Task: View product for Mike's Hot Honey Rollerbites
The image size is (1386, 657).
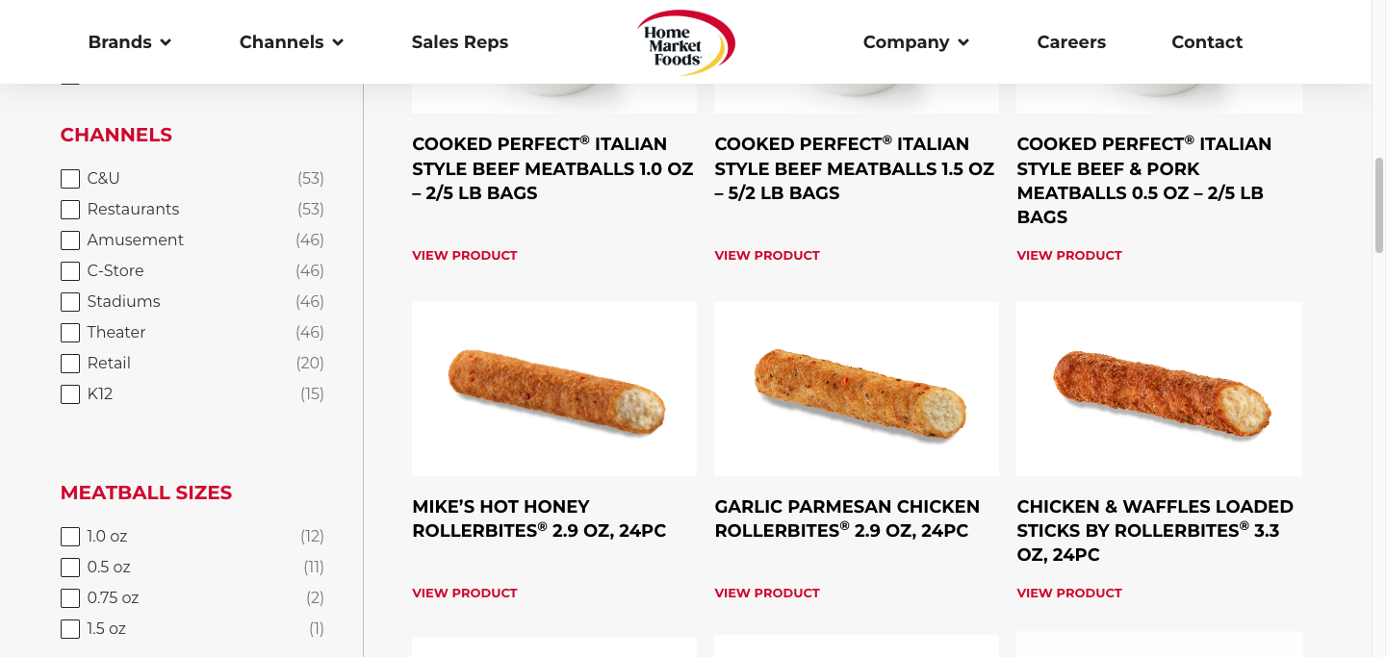Action: [x=465, y=594]
